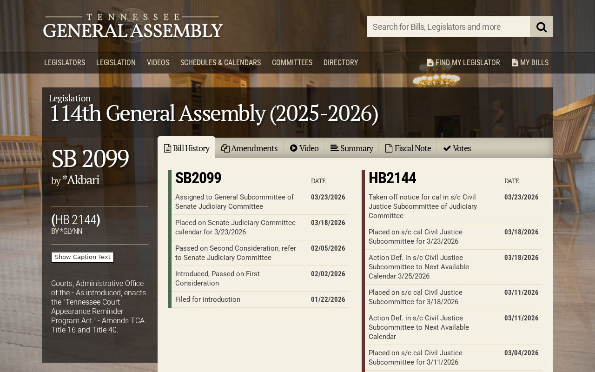Click the 02/02/2026 date cell
This screenshot has width=595, height=372.
[x=328, y=274]
